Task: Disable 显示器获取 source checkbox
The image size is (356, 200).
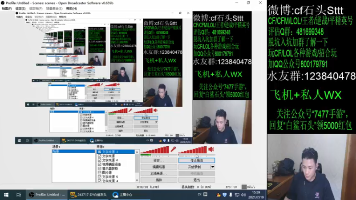Action: 99,168
